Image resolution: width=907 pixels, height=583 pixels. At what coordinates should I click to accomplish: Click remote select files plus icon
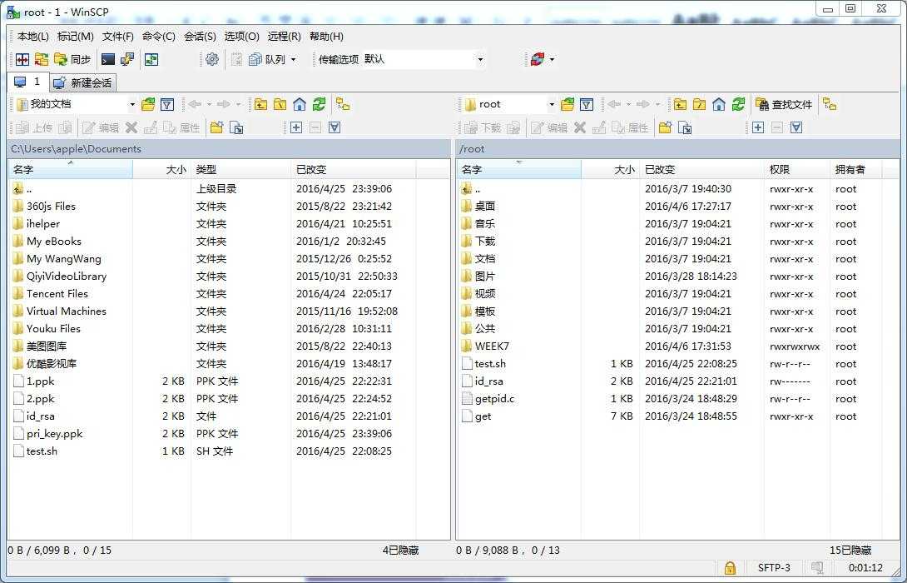758,127
